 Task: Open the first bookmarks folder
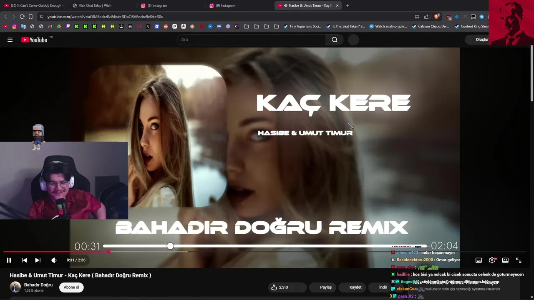point(247,26)
